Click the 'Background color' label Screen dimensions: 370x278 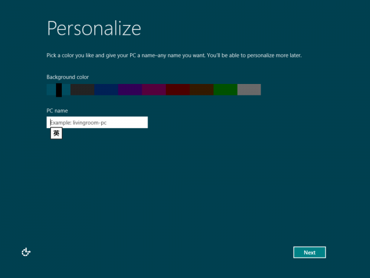tap(68, 77)
